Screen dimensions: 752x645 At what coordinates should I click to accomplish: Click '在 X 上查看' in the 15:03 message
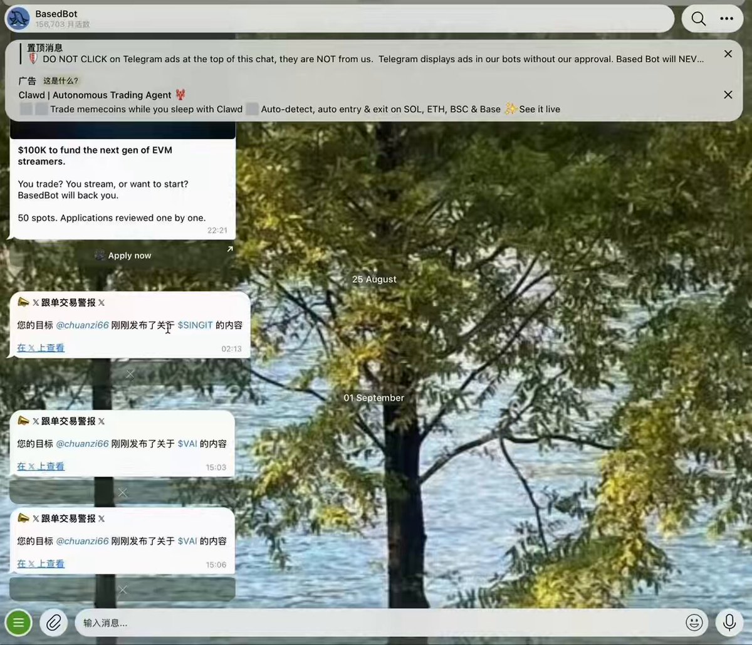41,466
